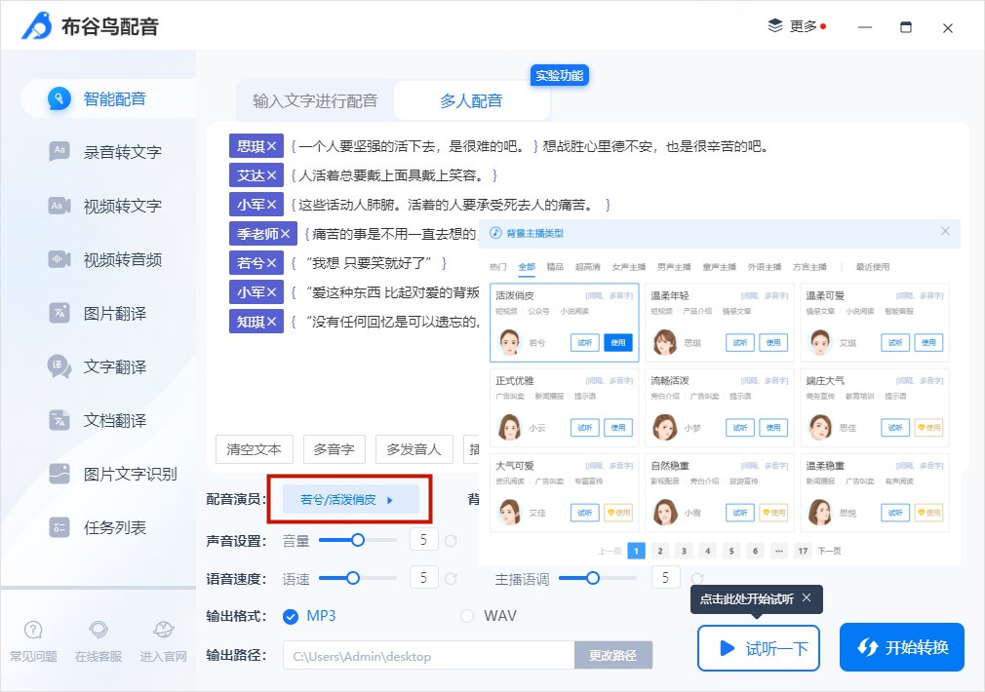Reset the 语速 value icon
Screen dimensions: 985x692
[x=451, y=579]
